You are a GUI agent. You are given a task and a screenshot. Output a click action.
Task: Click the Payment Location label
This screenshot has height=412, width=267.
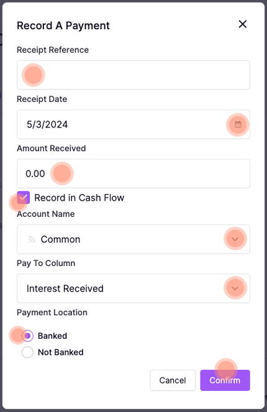coord(52,313)
